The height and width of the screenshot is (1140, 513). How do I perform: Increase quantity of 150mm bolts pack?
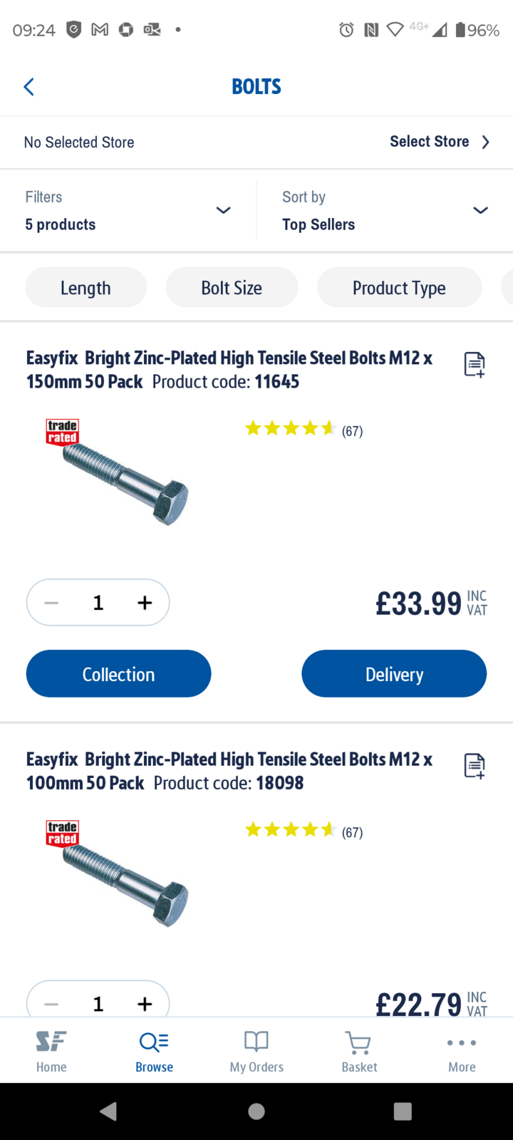coord(145,603)
